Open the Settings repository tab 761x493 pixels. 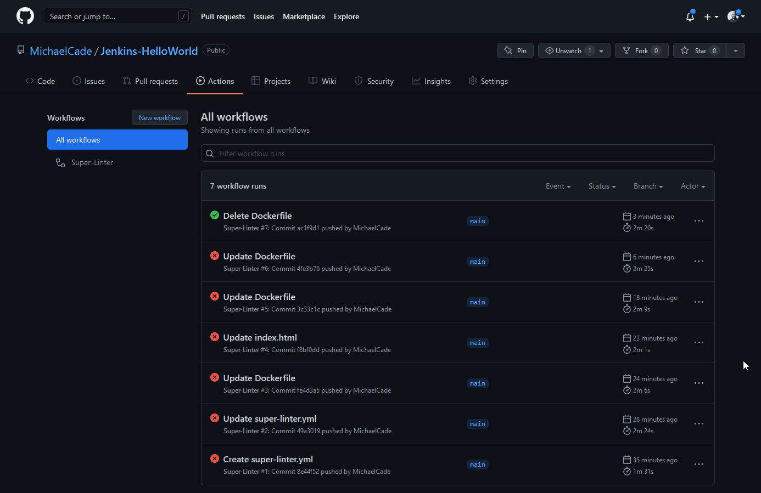point(488,81)
